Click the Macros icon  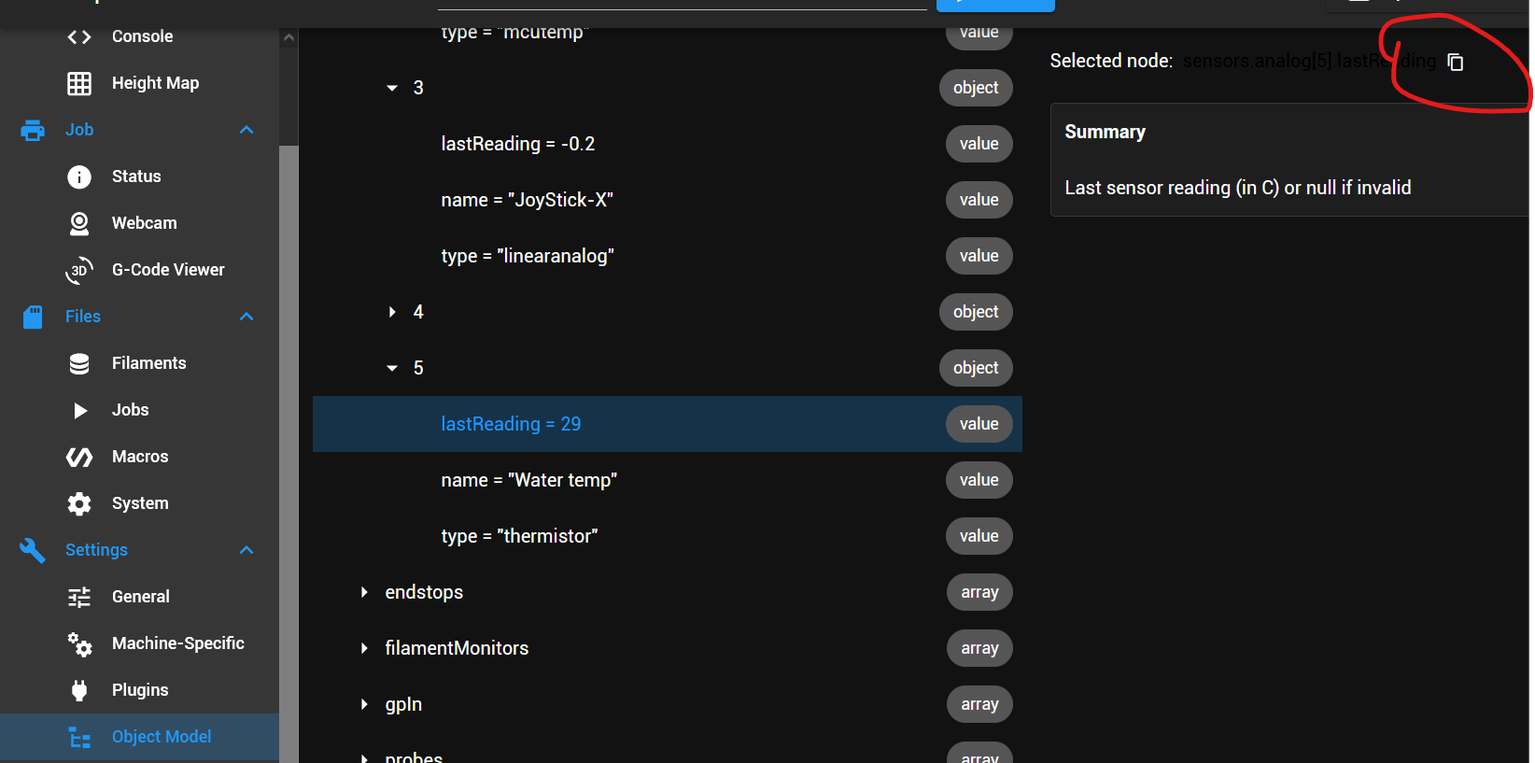tap(79, 457)
